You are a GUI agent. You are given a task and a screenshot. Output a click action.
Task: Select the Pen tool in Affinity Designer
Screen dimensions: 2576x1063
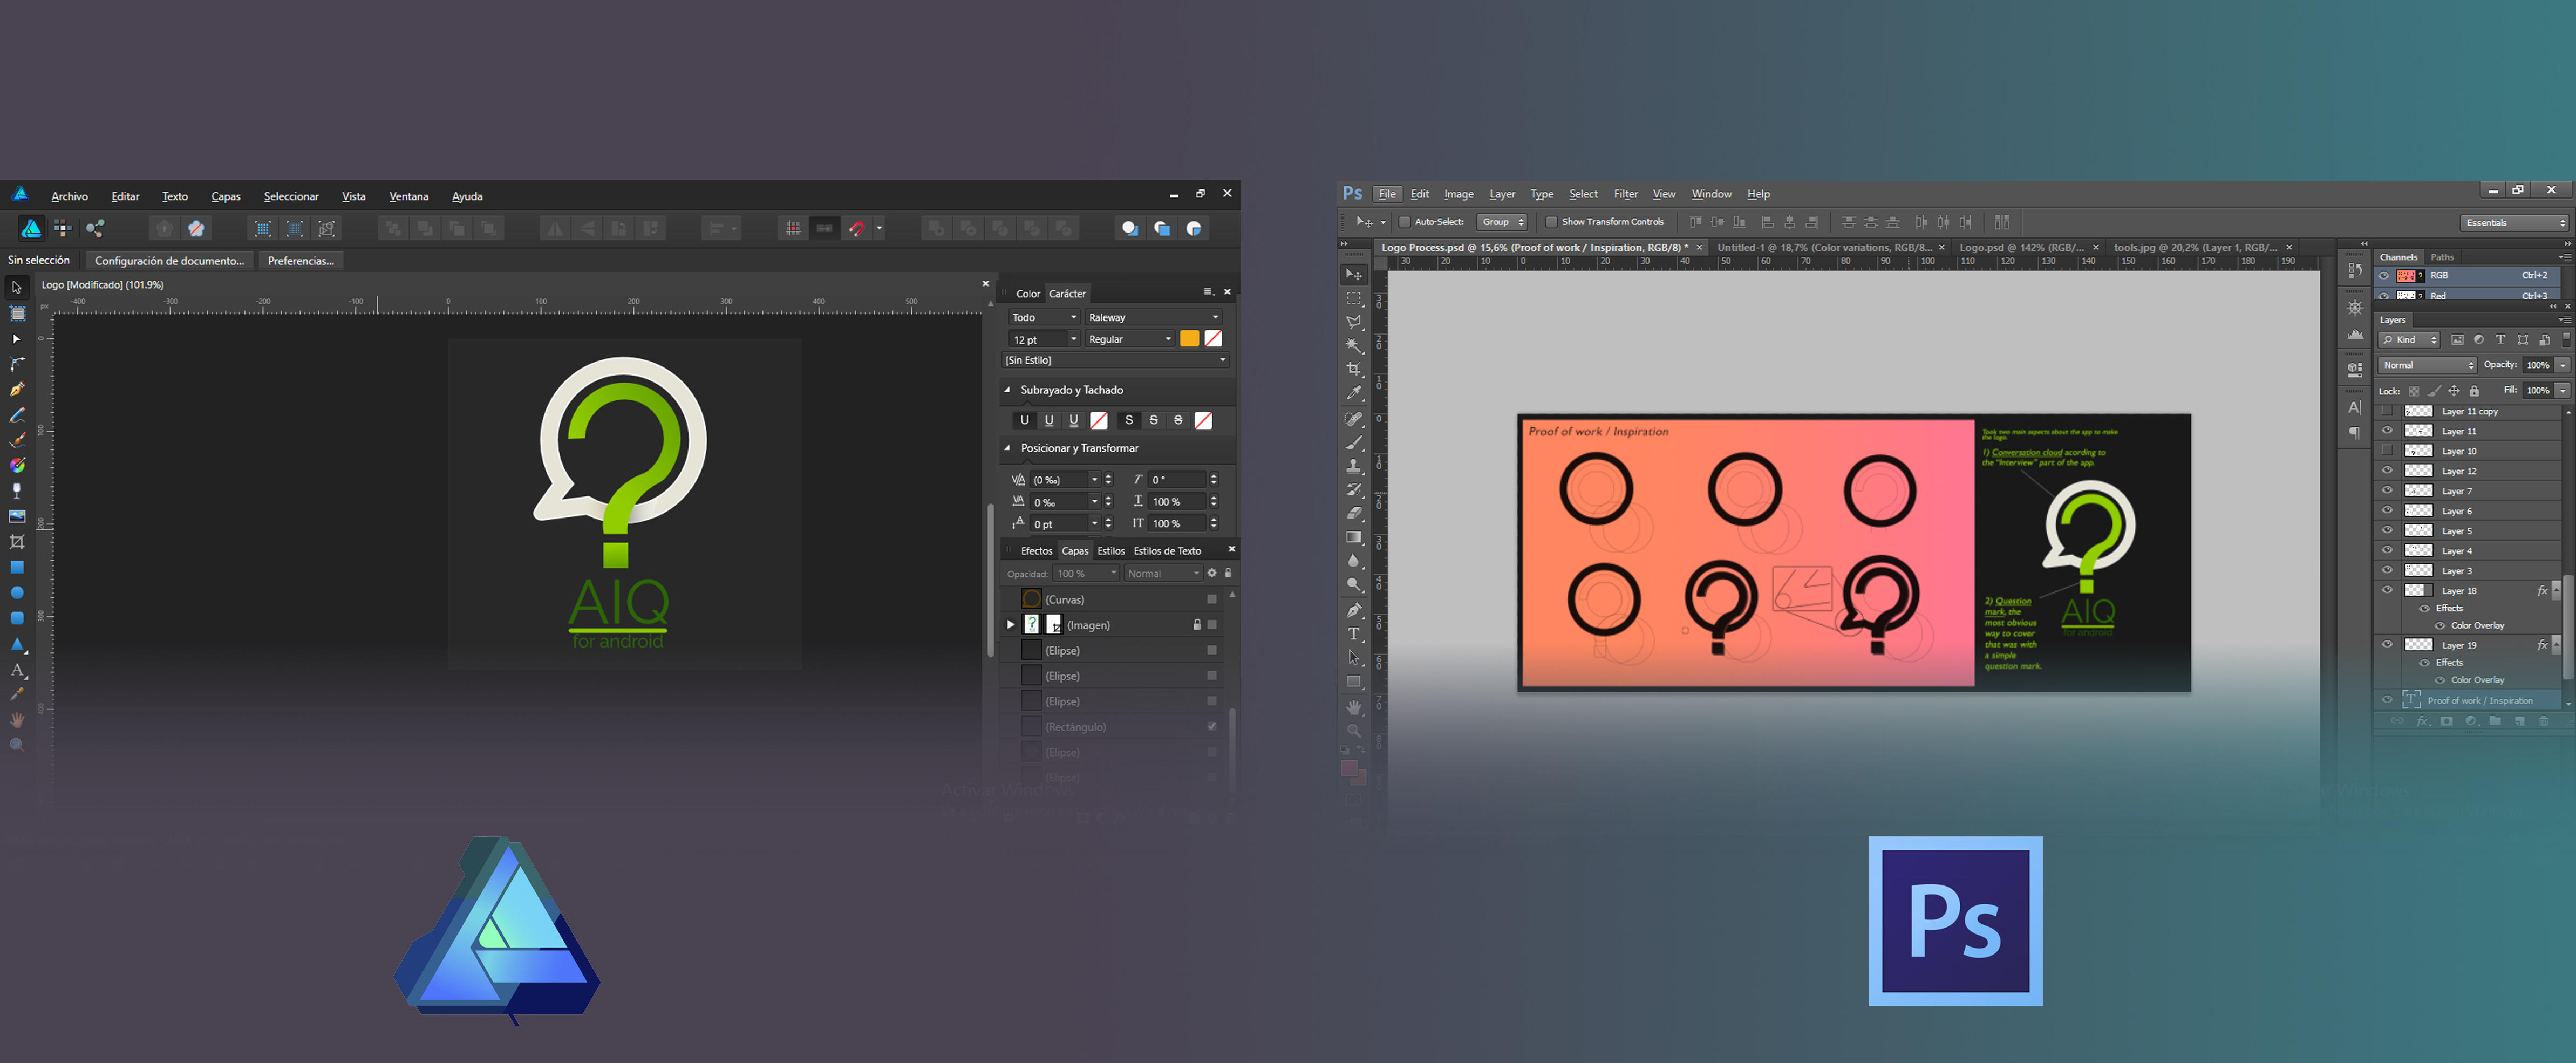pos(17,390)
